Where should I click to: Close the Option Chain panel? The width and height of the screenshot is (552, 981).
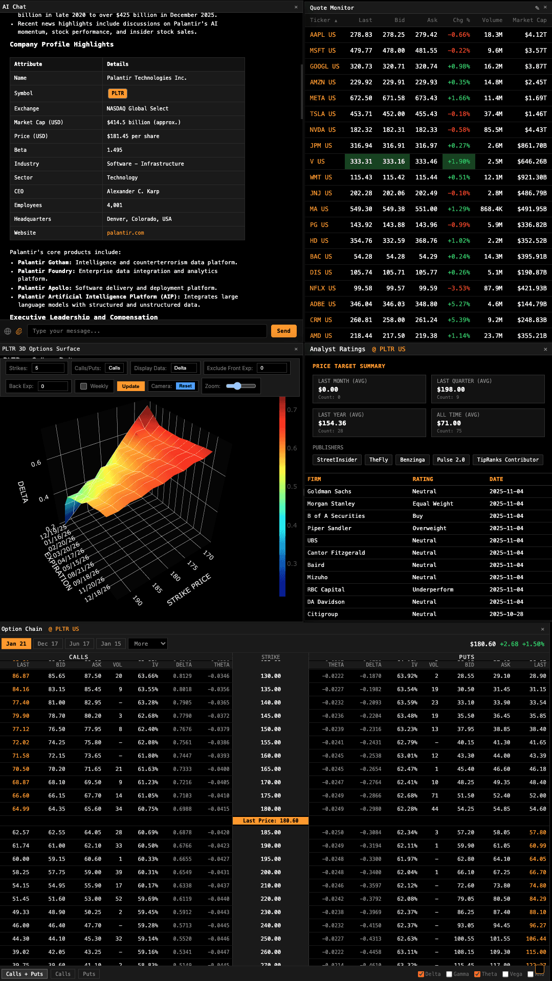(543, 629)
